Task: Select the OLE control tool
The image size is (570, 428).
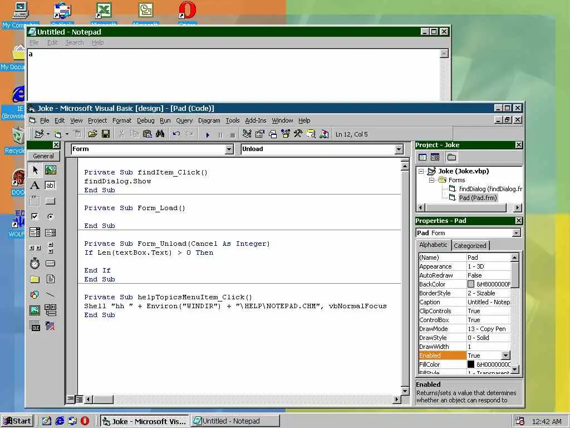Action: pyautogui.click(x=35, y=325)
